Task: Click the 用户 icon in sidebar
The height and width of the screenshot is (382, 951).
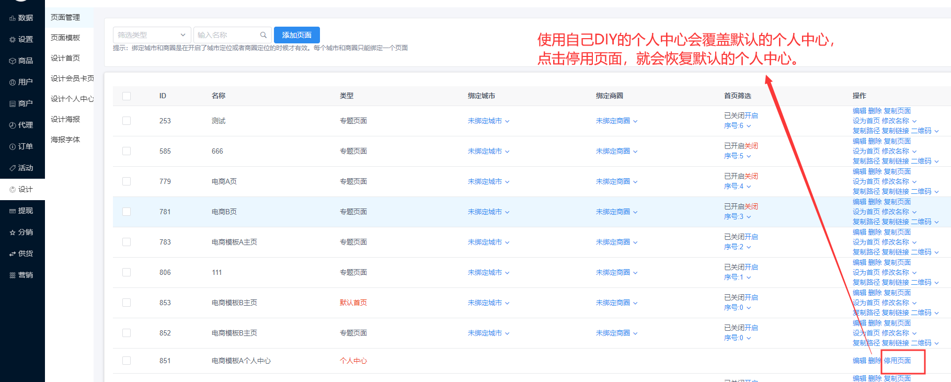Action: [12, 83]
